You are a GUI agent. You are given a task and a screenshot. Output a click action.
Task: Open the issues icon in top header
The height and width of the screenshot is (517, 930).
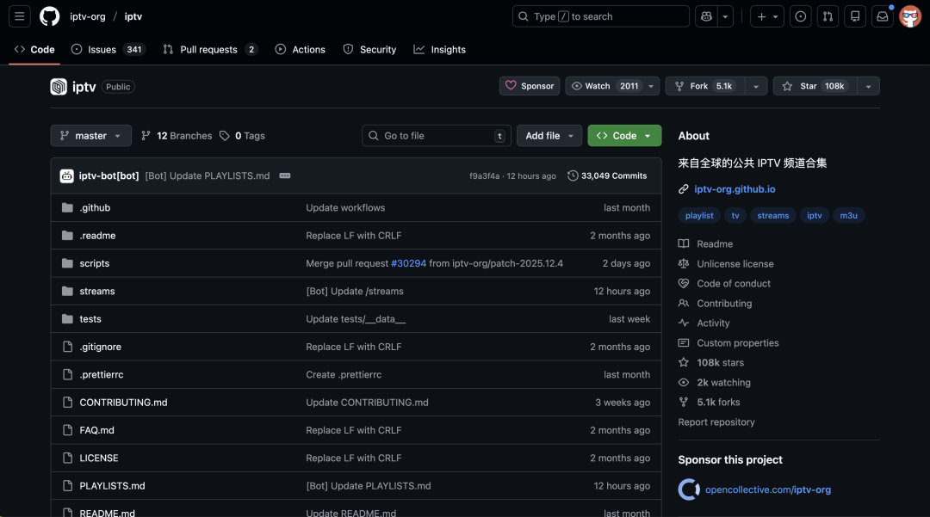pyautogui.click(x=800, y=16)
